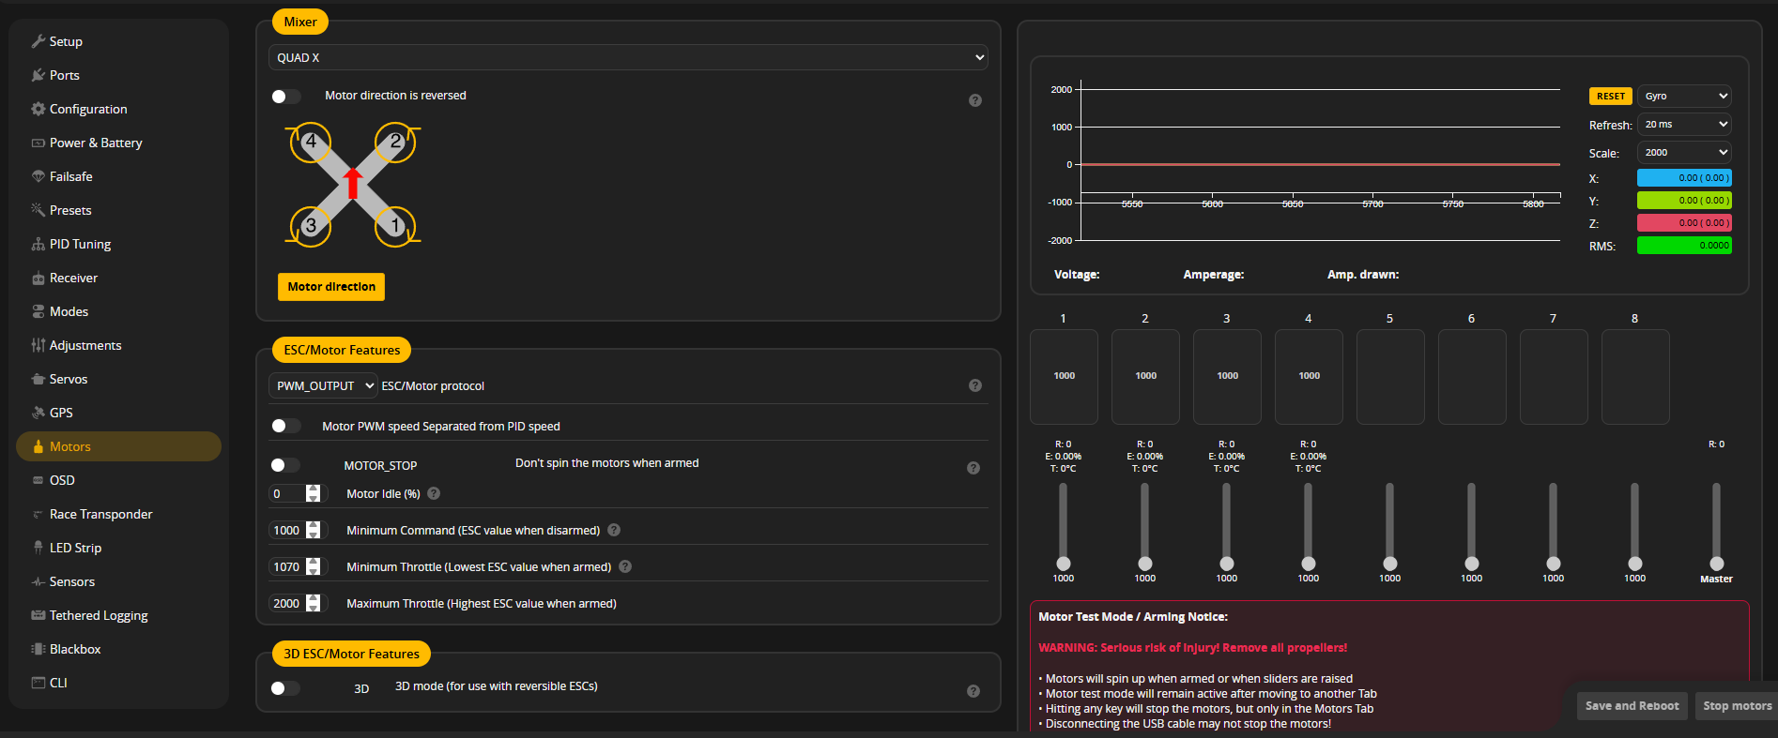Click help icon next to Motor Idle
This screenshot has height=738, width=1778.
click(434, 493)
